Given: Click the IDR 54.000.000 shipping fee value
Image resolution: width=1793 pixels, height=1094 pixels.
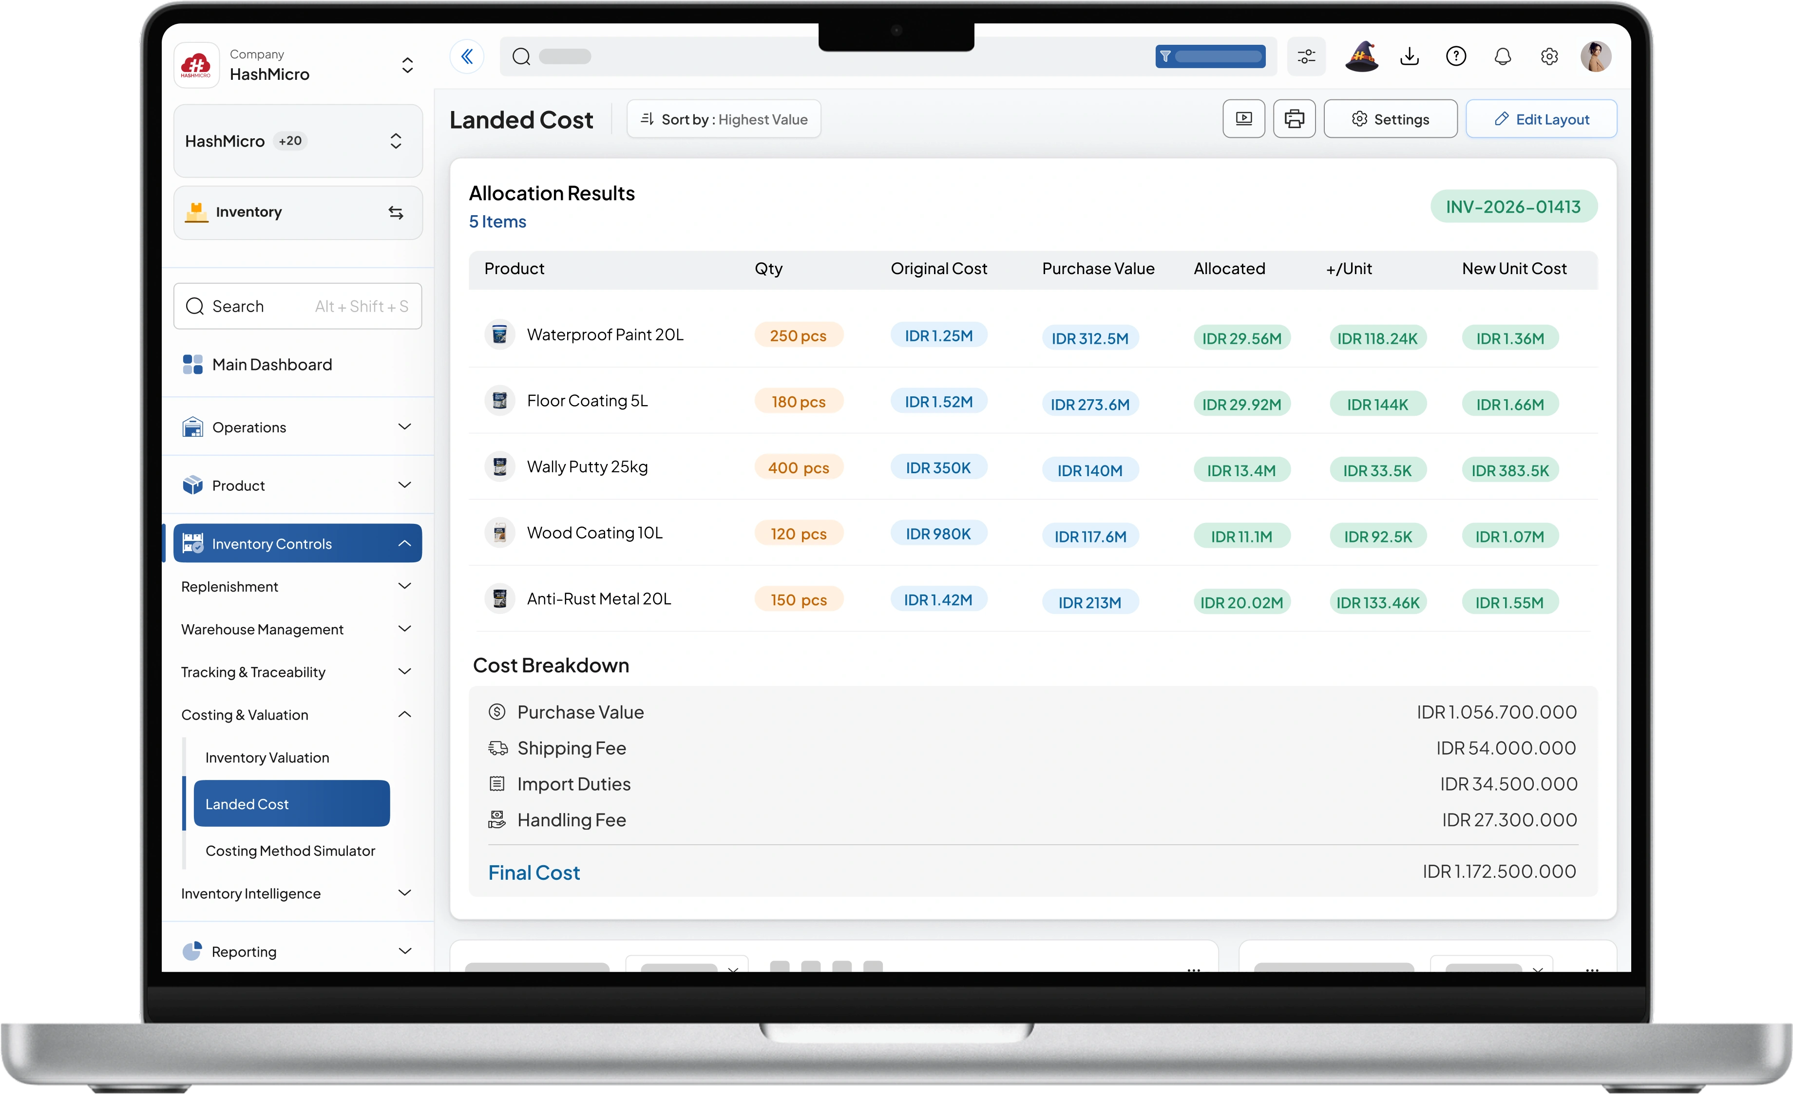Looking at the screenshot, I should pyautogui.click(x=1507, y=748).
